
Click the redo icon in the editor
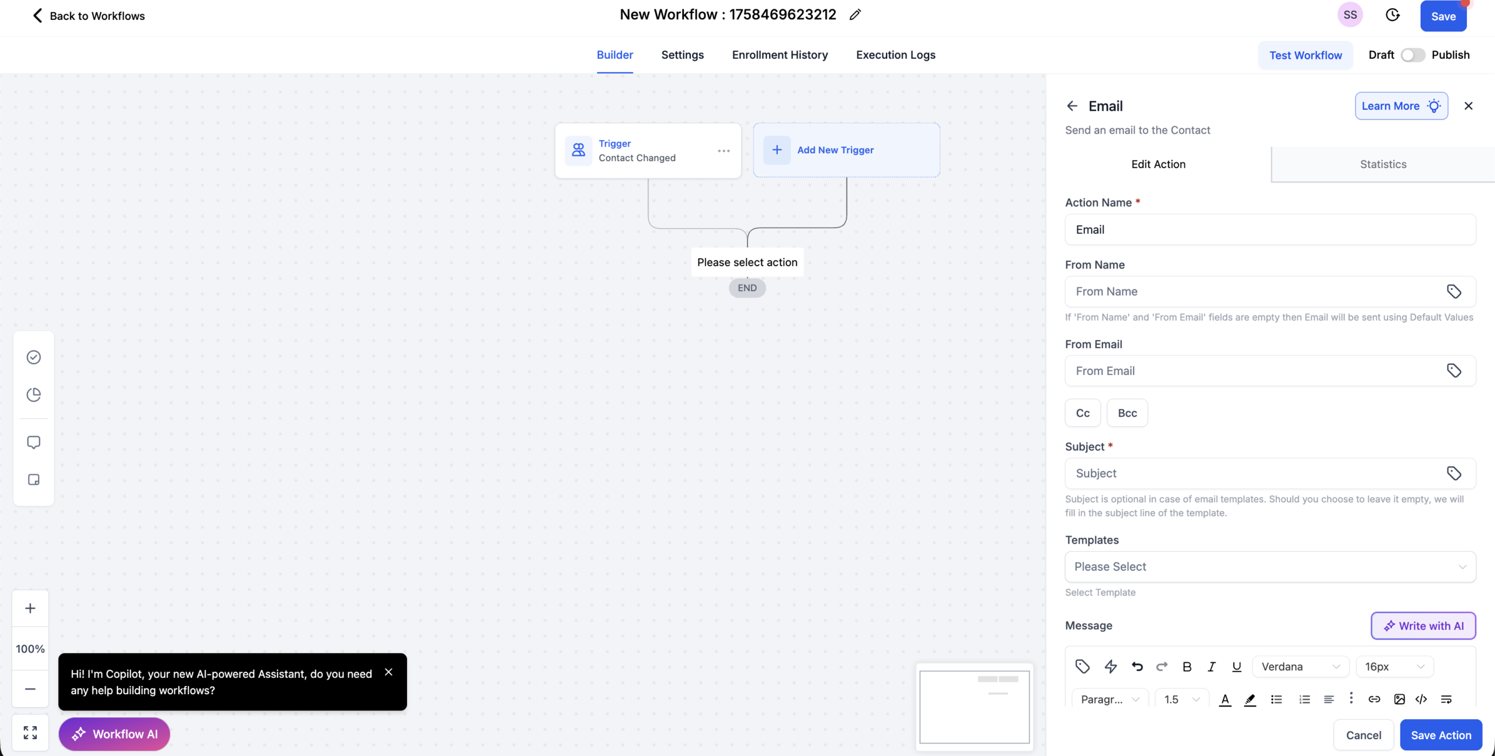coord(1162,666)
